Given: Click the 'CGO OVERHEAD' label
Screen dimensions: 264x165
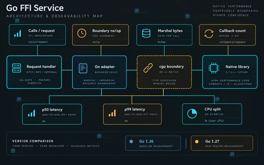Looking at the screenshot, I should coord(103,36).
